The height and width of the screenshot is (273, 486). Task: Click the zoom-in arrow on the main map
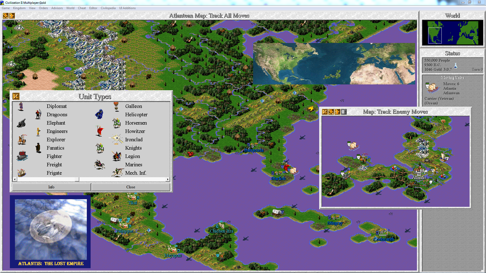click(12, 16)
